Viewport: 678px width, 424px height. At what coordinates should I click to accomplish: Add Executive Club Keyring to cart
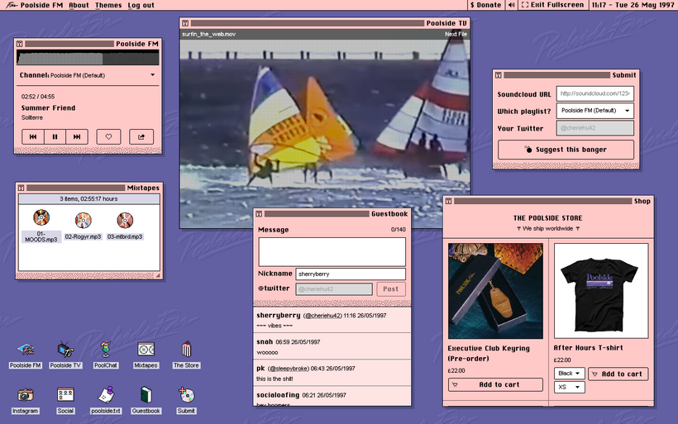coord(495,384)
